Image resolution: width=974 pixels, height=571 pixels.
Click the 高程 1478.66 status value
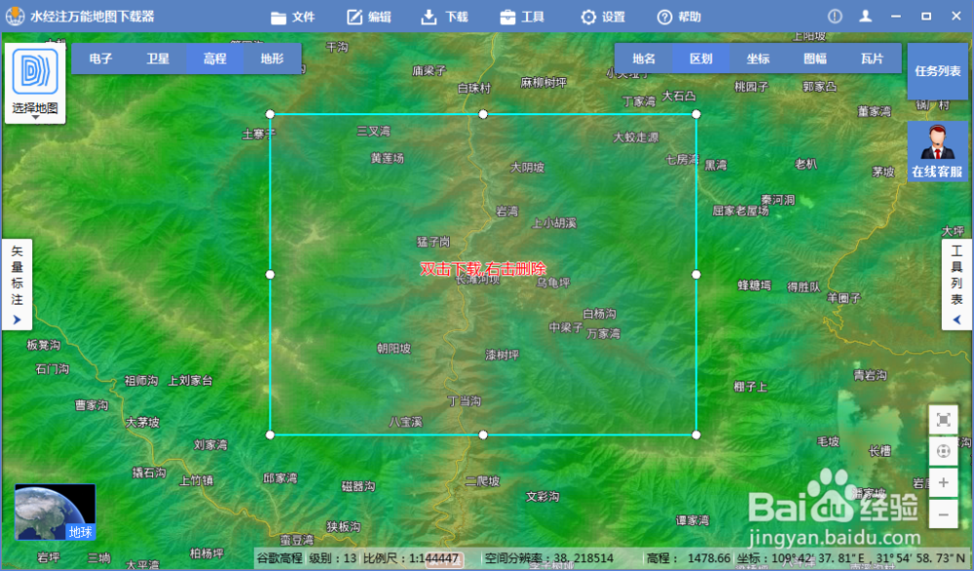689,558
